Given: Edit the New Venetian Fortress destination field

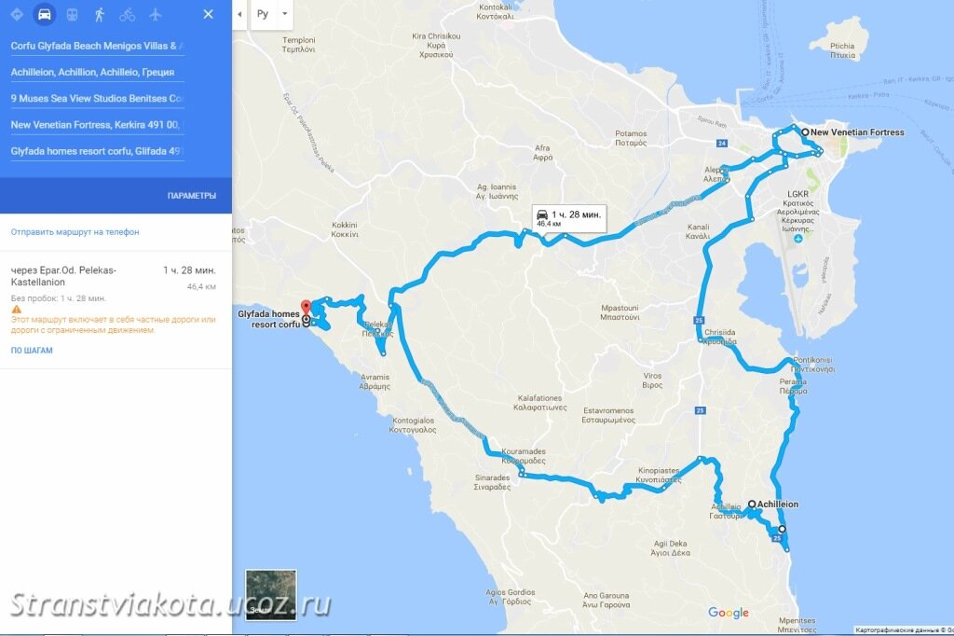Looking at the screenshot, I should [97, 124].
